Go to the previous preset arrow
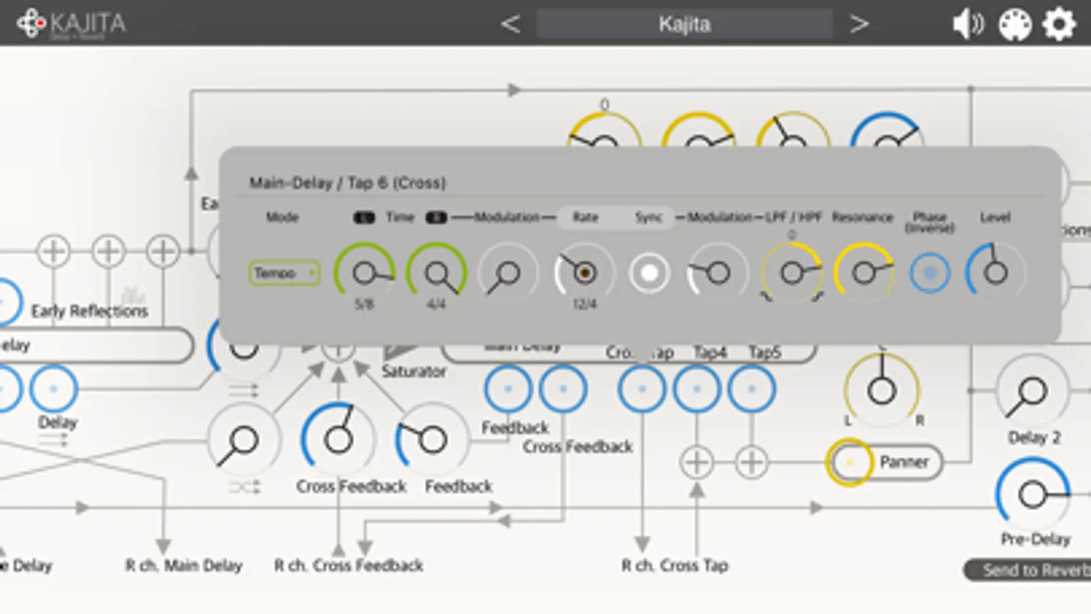The height and width of the screenshot is (614, 1091). pos(510,24)
